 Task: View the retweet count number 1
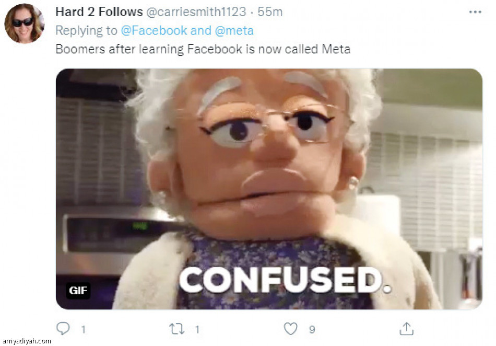197,330
